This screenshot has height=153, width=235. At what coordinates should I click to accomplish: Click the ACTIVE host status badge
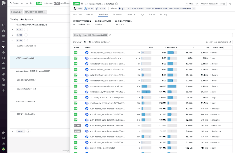coord(76,4)
